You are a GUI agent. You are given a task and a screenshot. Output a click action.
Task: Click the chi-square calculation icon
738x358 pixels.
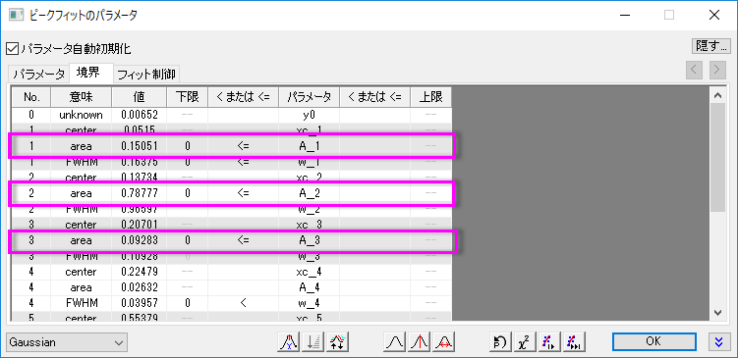pos(525,342)
